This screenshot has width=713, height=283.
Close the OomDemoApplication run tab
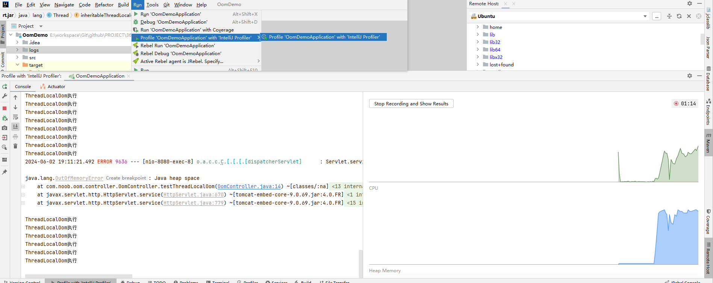tap(129, 76)
